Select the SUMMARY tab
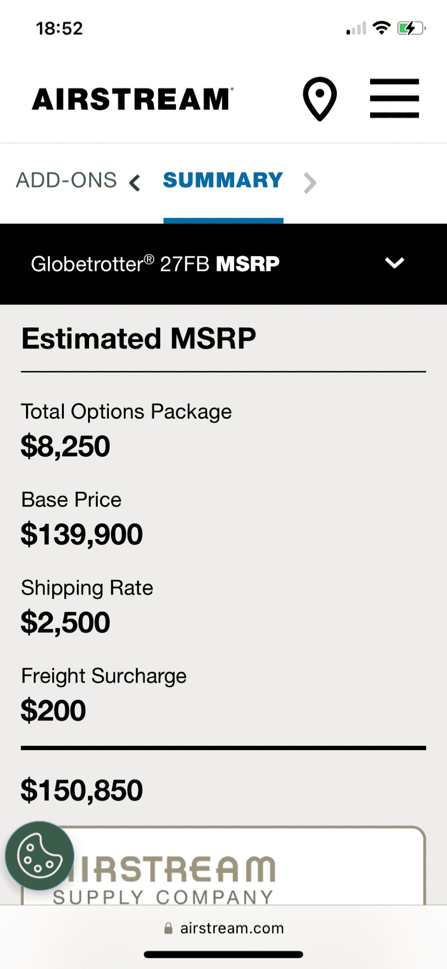Screen dimensions: 447x969 point(223,180)
